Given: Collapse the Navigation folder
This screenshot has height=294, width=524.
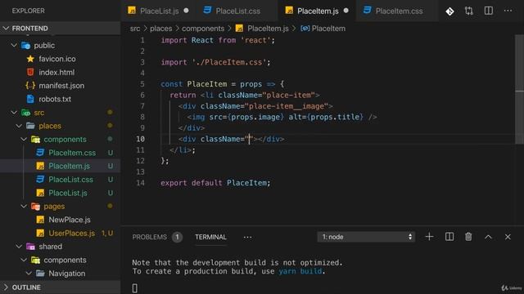Looking at the screenshot, I should point(29,274).
